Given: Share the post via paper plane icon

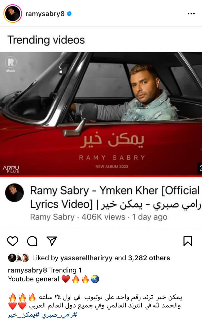Looking at the screenshot, I should point(52,241).
